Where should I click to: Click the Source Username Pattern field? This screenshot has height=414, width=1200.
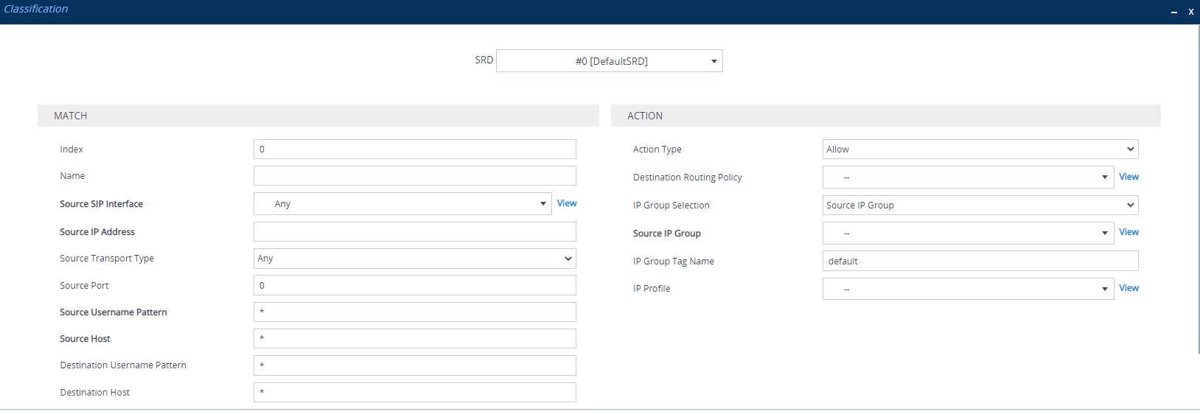point(414,312)
